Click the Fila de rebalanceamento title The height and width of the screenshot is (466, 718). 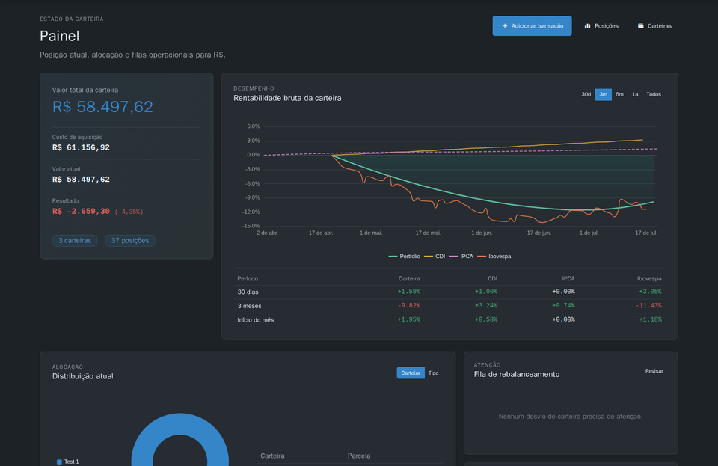click(x=517, y=375)
